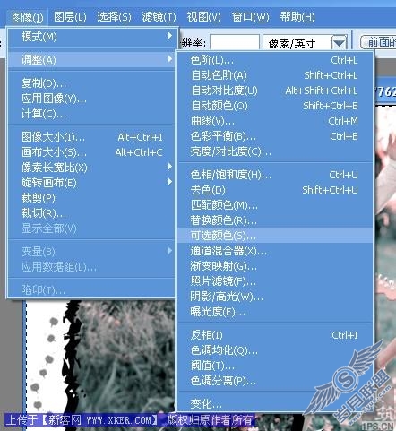Choose 自动色阶(A) adjustment
Viewport: 396px width, 431px height.
[x=275, y=75]
